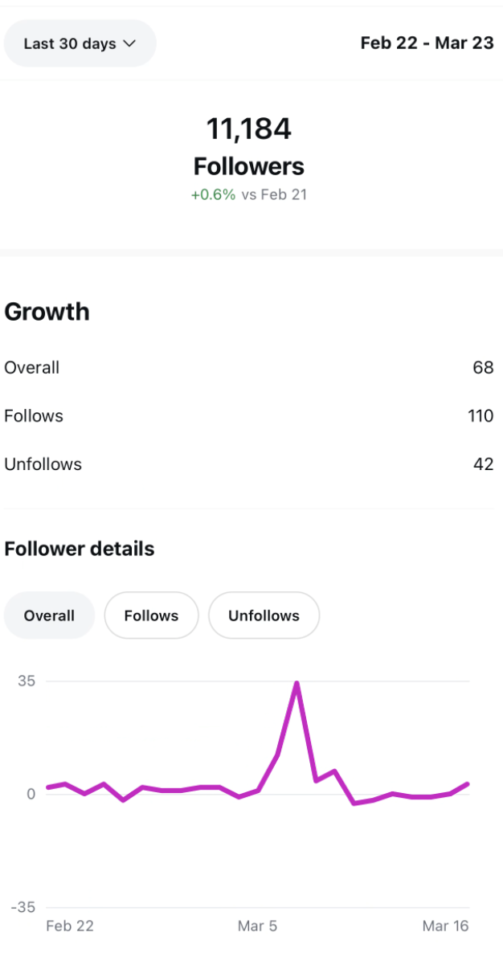
Task: Tap the Feb 22 - Mar 23 date range
Action: click(x=427, y=43)
